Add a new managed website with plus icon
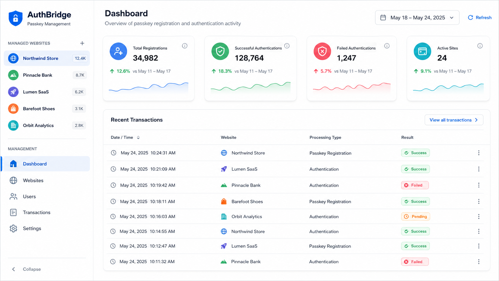 (82, 43)
